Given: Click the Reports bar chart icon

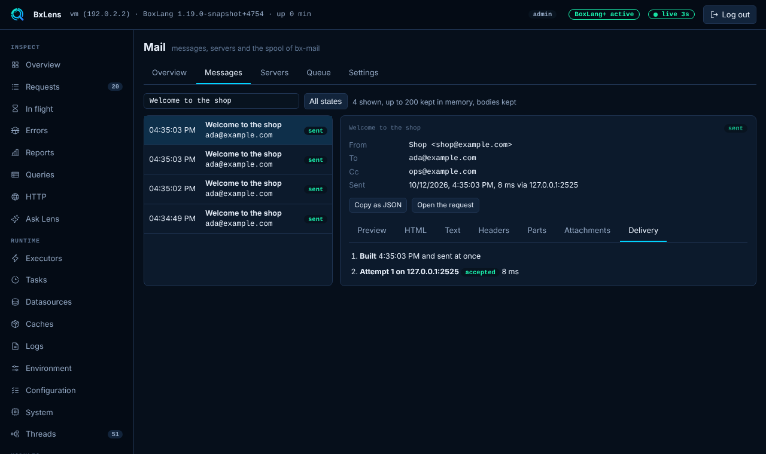Looking at the screenshot, I should tap(15, 152).
